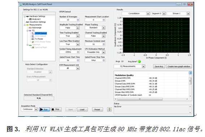Screen dimensions: 205x137
Task: Open the IQ Measurements results dropdown
Action: 144,67
